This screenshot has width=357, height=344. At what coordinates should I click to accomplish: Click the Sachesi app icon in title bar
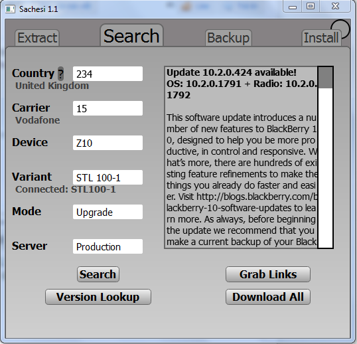pyautogui.click(x=10, y=9)
